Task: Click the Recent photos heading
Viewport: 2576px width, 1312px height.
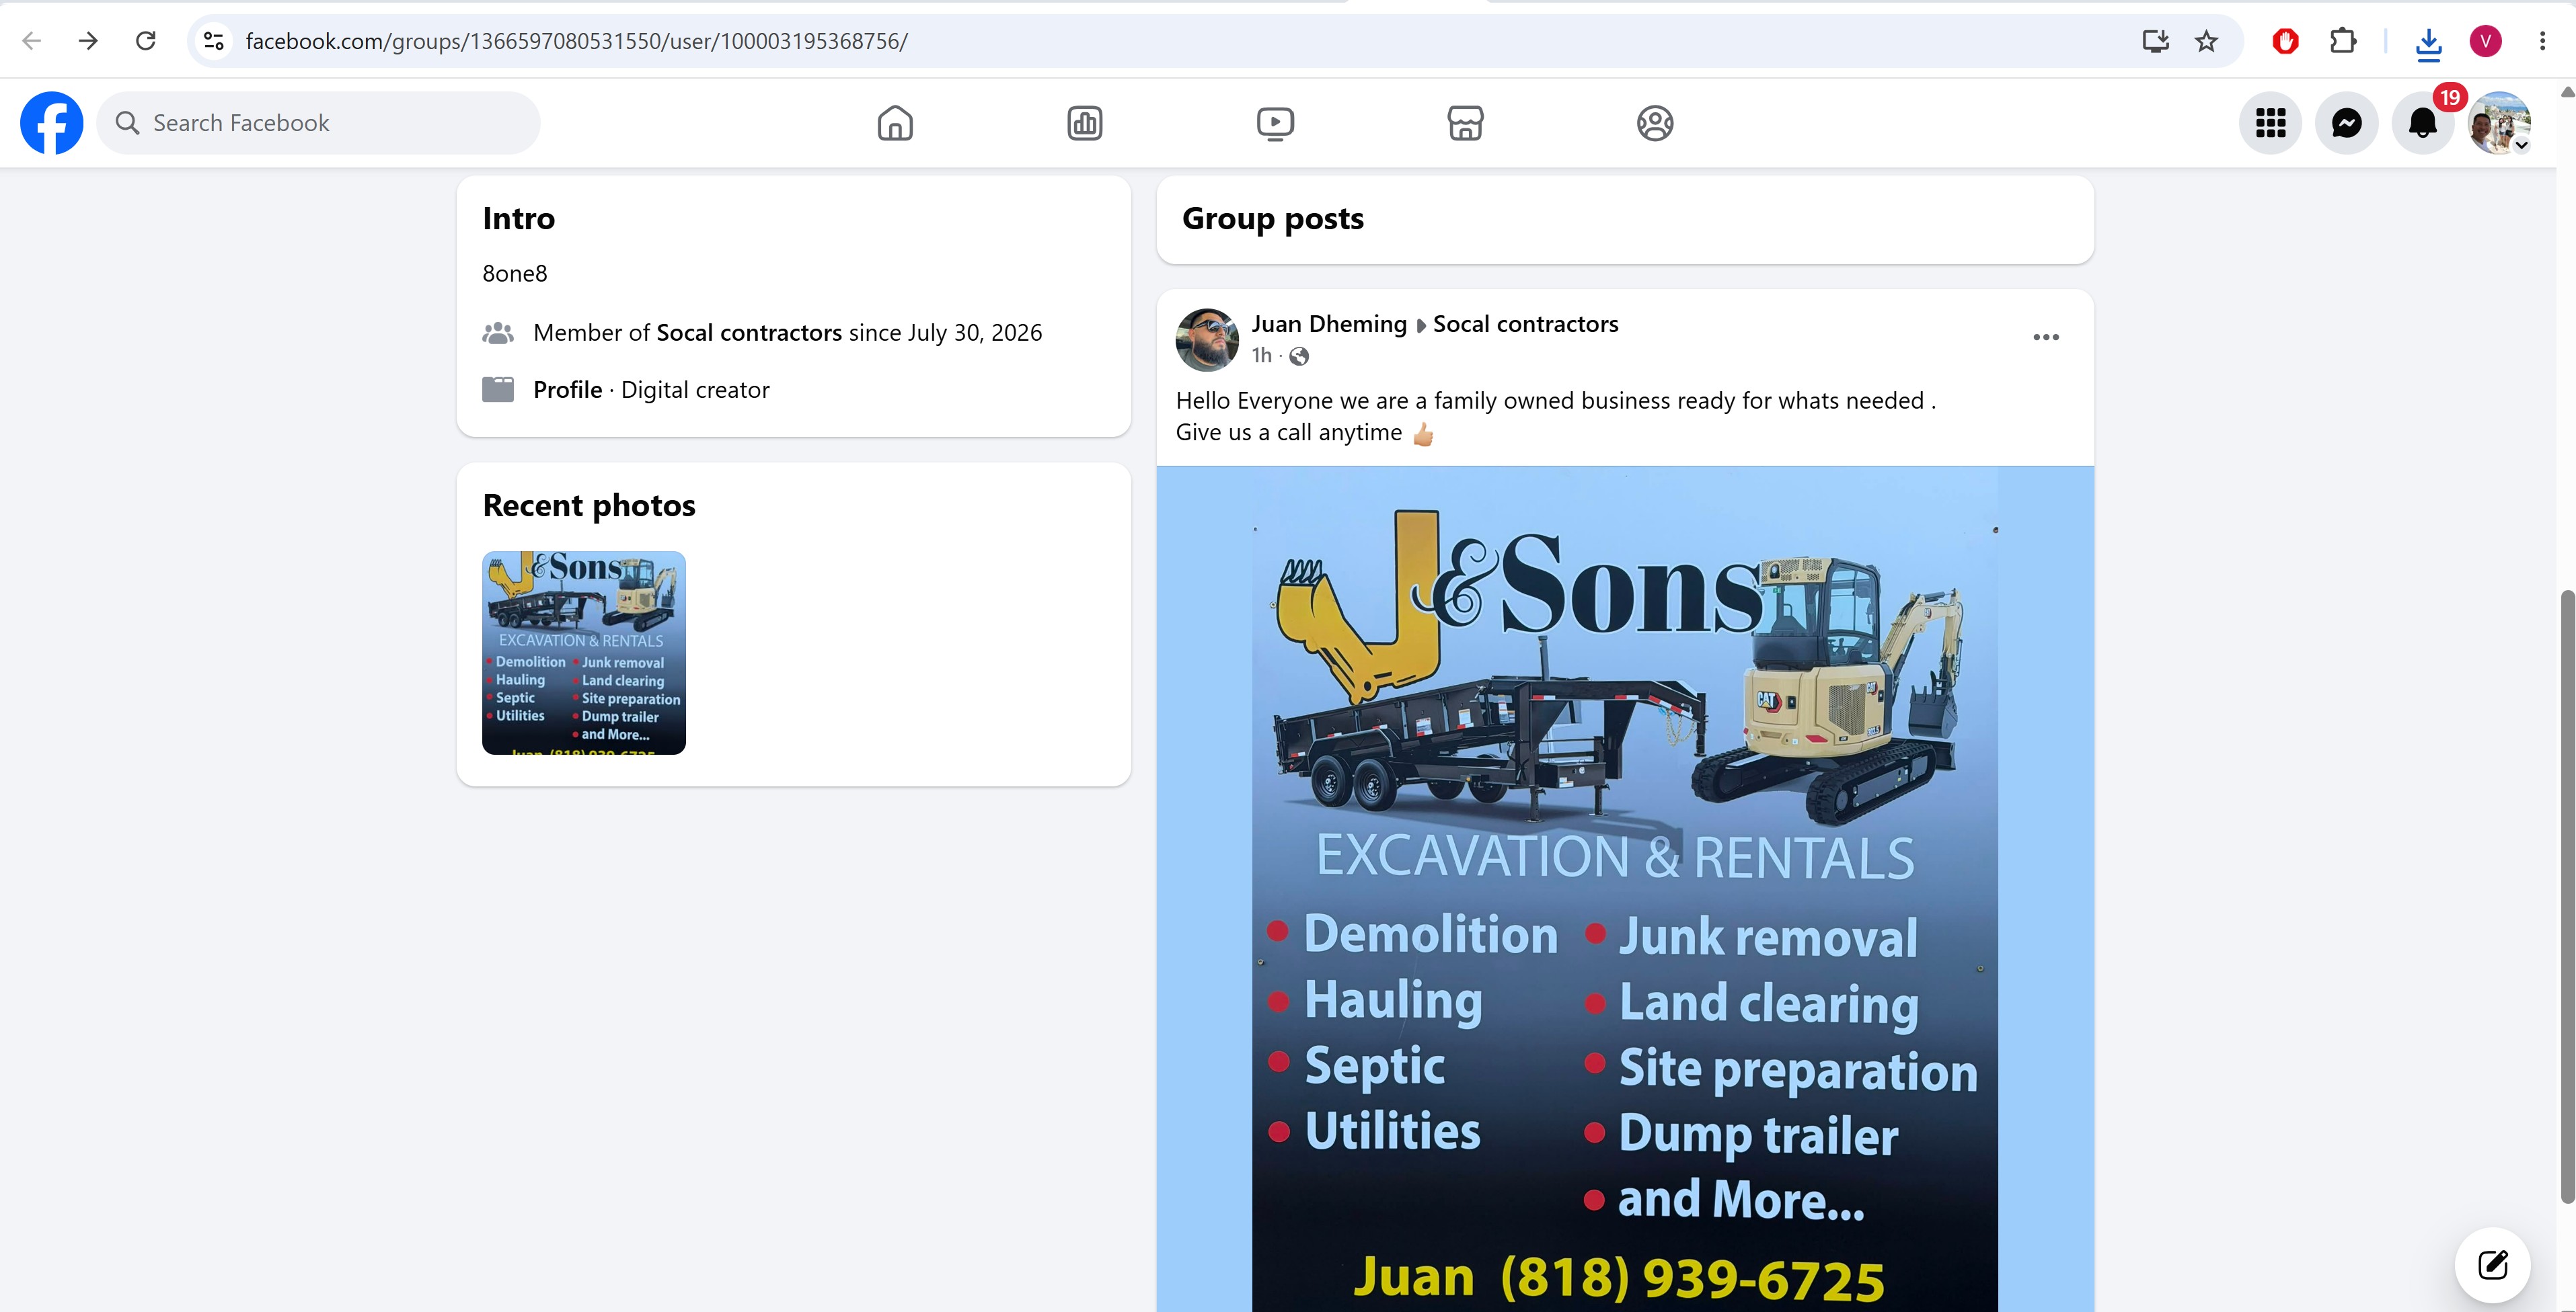Action: 589,505
